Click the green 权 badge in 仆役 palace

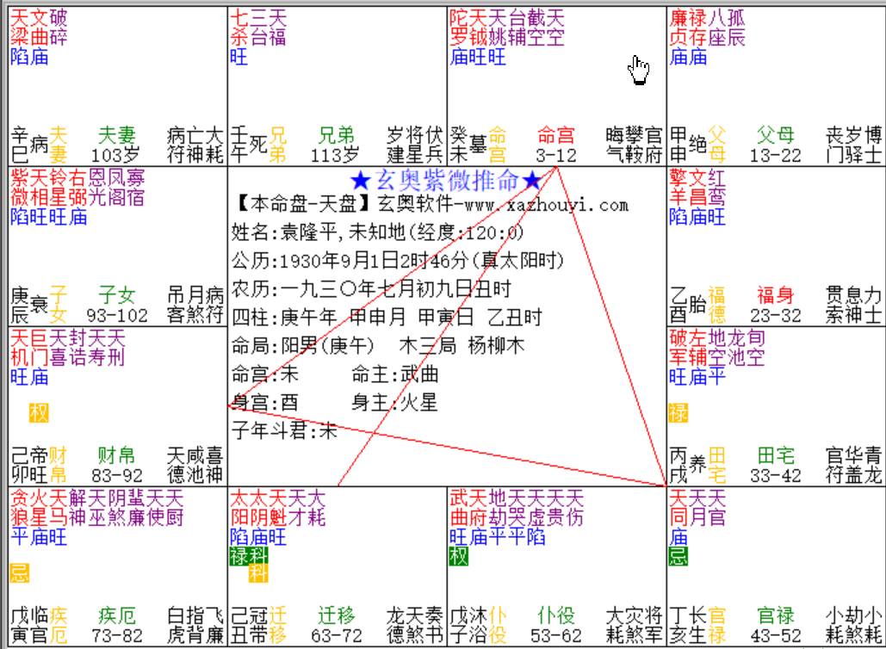tap(459, 556)
